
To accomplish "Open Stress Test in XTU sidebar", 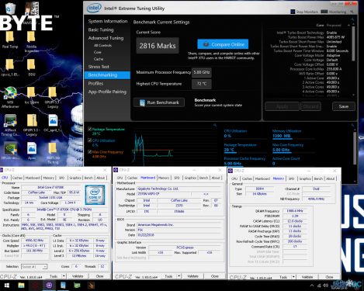I will [99, 67].
